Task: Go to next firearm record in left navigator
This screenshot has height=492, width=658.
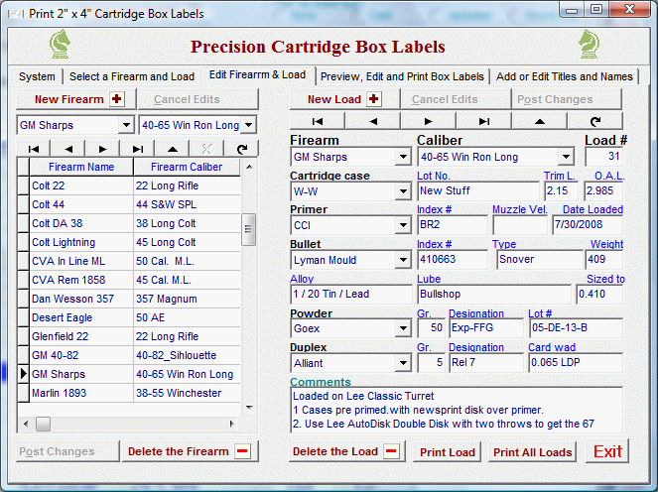Action: 102,149
